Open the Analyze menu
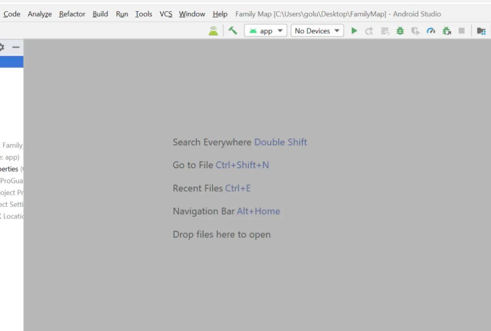Image resolution: width=491 pixels, height=331 pixels. (40, 14)
